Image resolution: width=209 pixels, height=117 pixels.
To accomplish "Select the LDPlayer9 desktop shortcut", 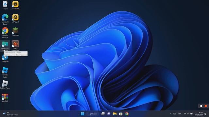I will [15, 19].
